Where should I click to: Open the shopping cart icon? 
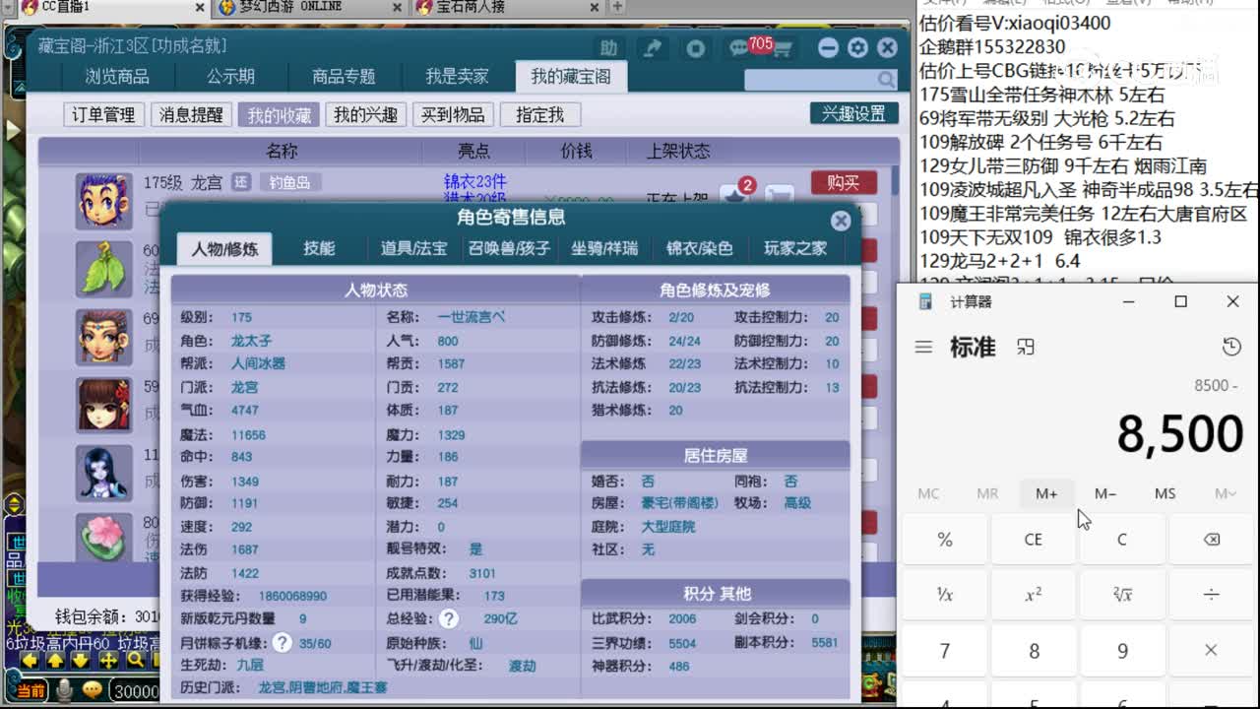(784, 48)
